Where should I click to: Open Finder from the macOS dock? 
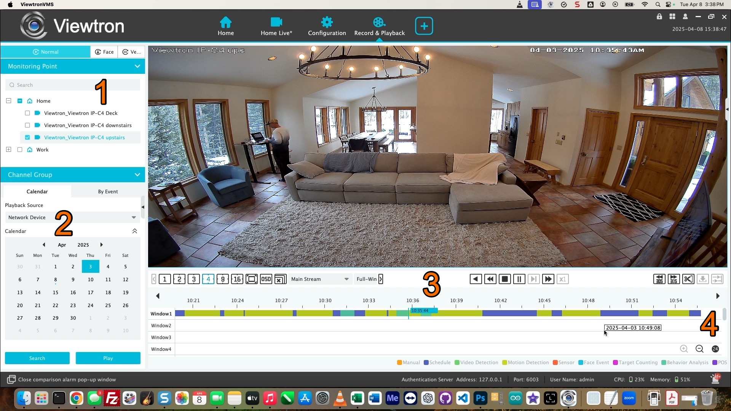coord(24,398)
